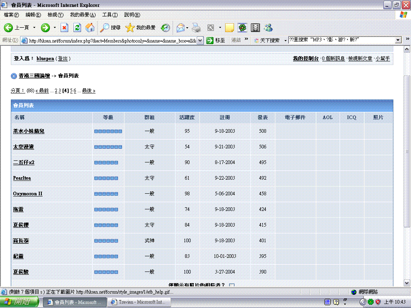
Task: Tick the show-only-members-with-photos checkbox
Action: pyautogui.click(x=231, y=285)
